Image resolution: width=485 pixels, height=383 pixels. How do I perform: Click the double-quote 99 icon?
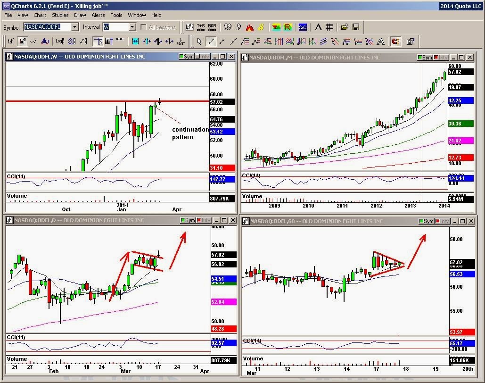point(227,27)
